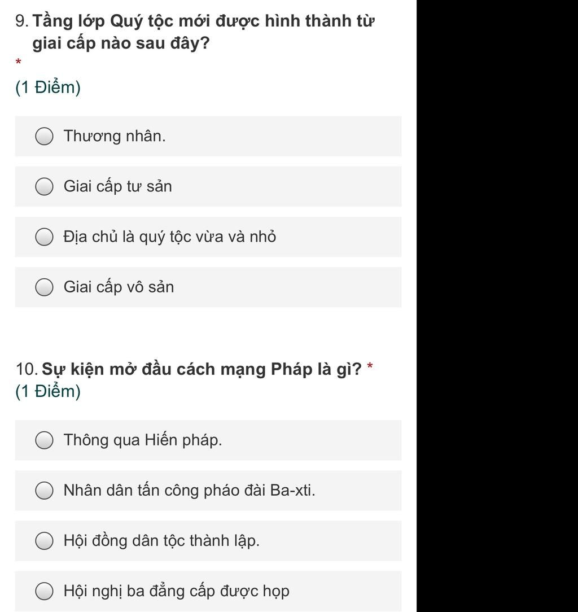This screenshot has height=612, width=578.
Task: Click the 'Hội đồng dân tộc thành lập.' text
Action: pos(161,541)
